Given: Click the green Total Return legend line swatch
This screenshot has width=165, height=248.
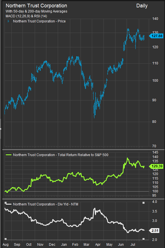Looking at the screenshot, I should [x=9, y=155].
